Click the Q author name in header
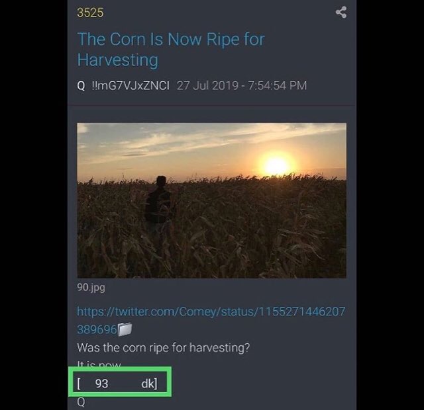This screenshot has width=424, height=410. click(x=81, y=85)
